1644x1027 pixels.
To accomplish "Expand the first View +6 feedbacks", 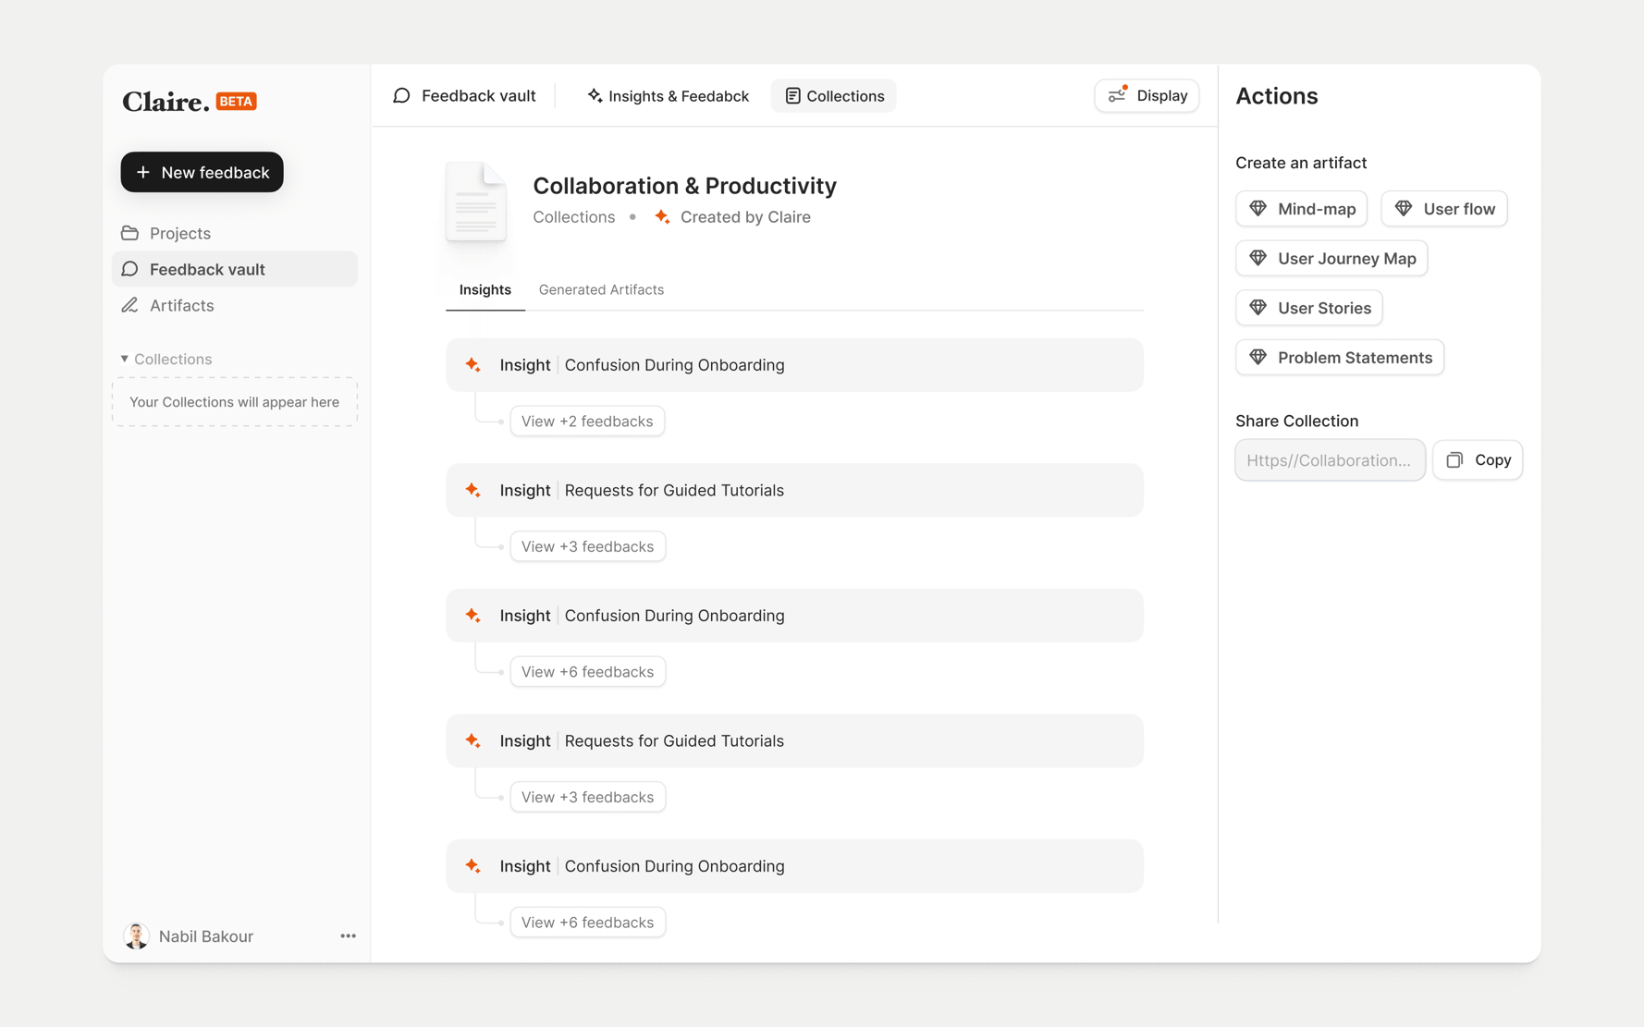I will pyautogui.click(x=588, y=672).
